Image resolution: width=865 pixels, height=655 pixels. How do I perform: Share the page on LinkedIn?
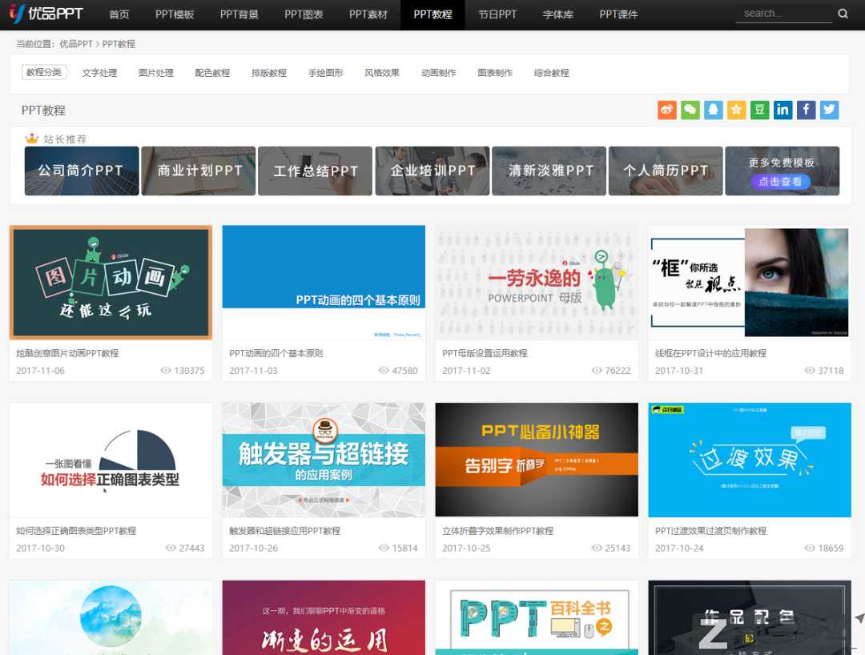[783, 110]
